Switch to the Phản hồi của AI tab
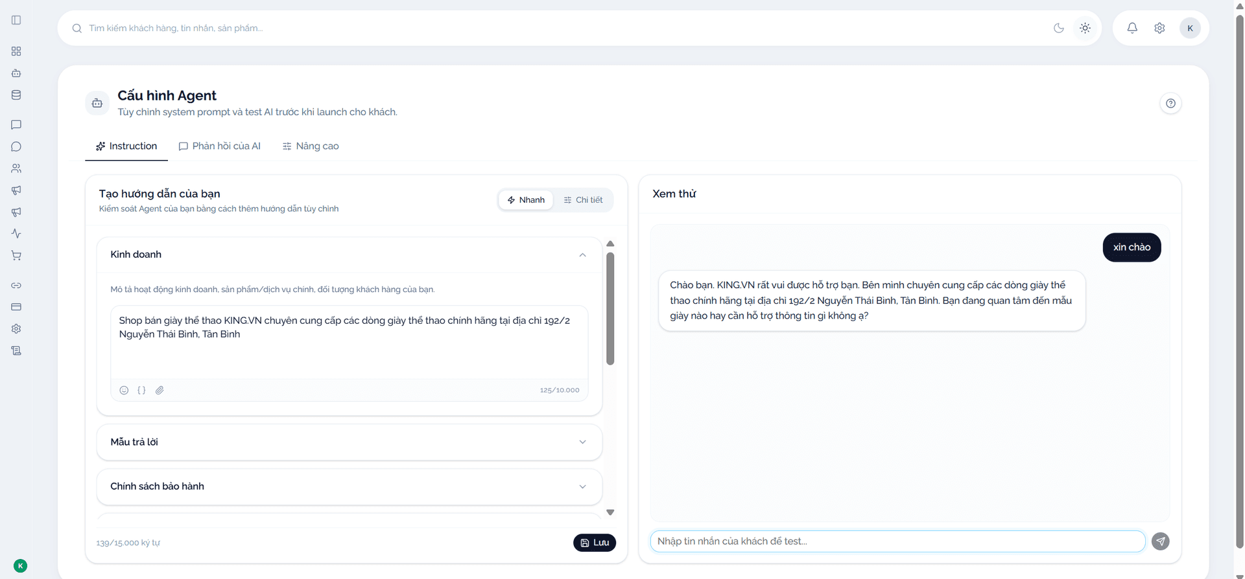The height and width of the screenshot is (579, 1245). 219,146
